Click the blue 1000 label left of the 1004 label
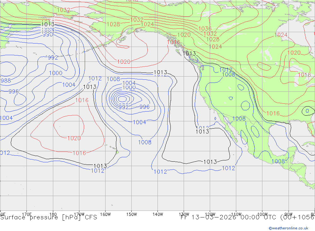The width and height of the screenshot is (315, 231). pyautogui.click(x=56, y=73)
